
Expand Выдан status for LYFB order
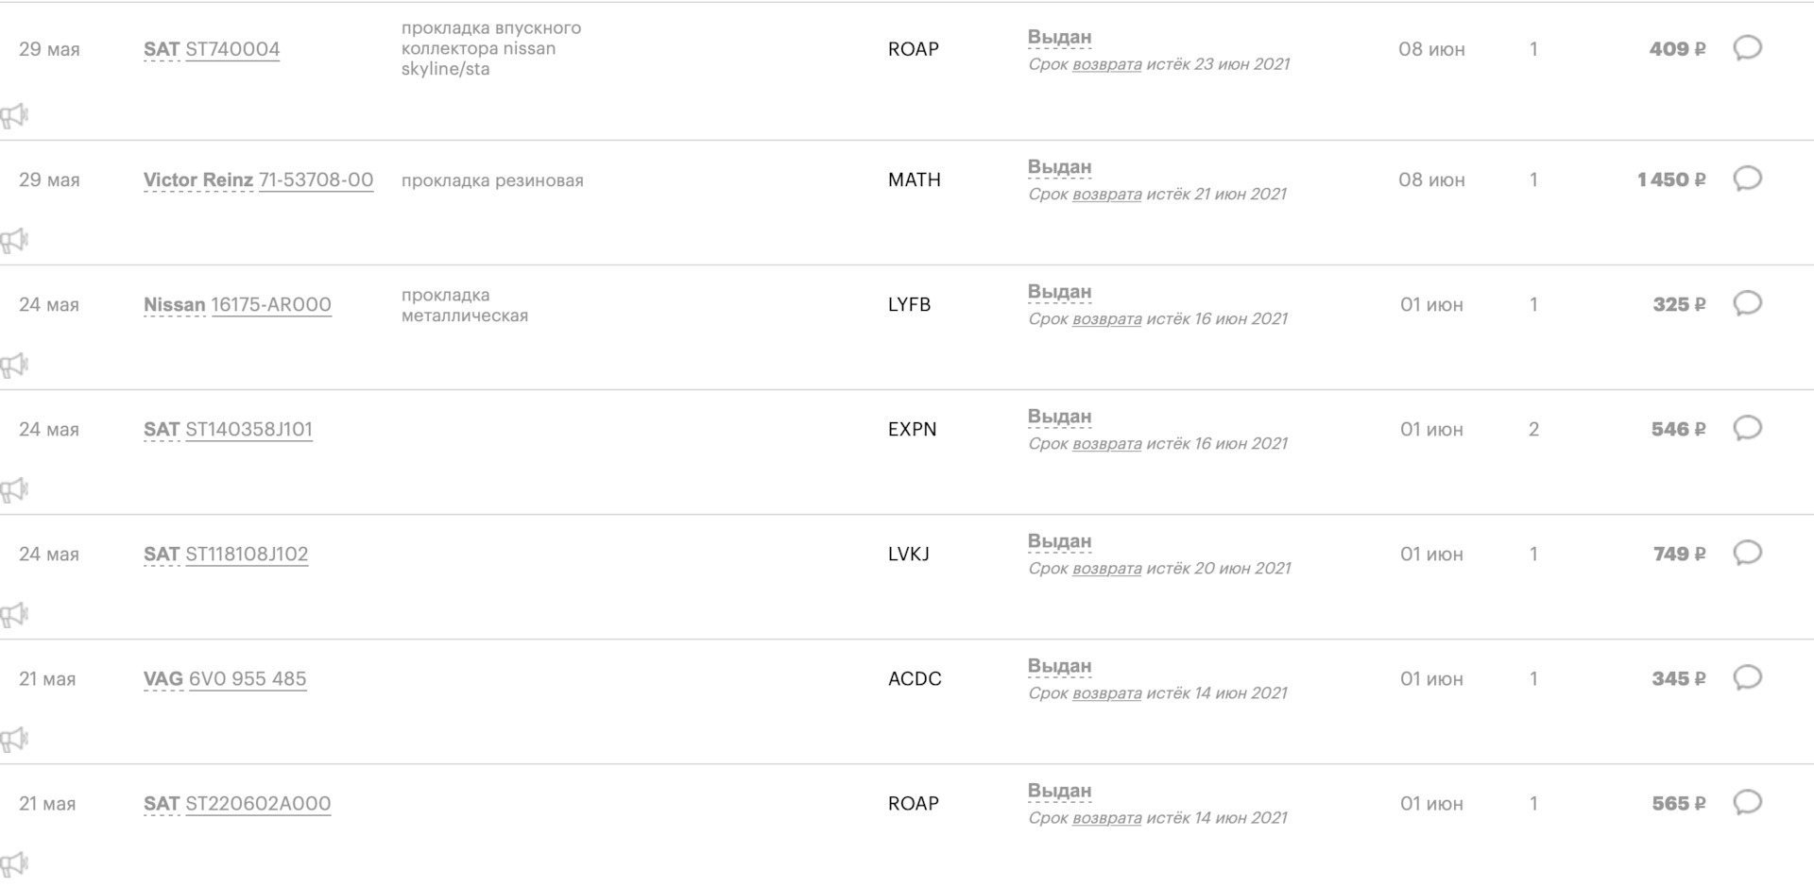click(1059, 292)
